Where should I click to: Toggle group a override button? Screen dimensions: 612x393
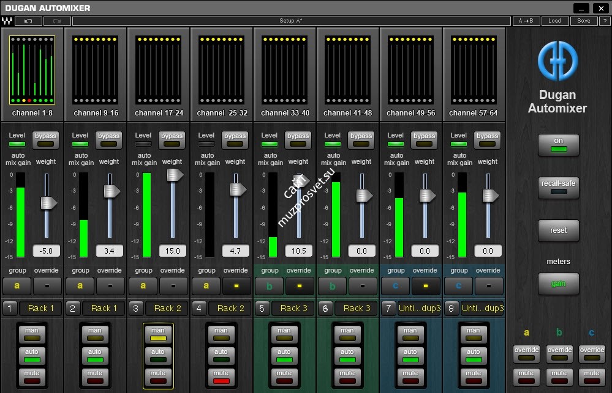[526, 354]
